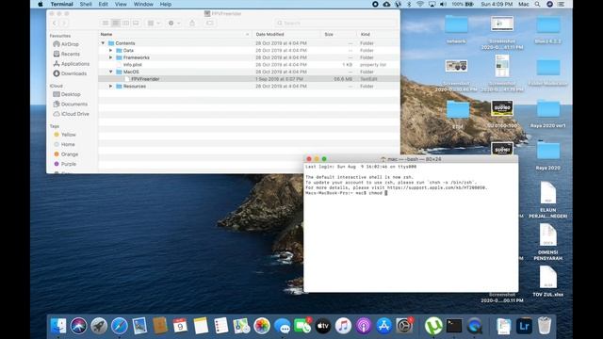Sort by Size column header
The image size is (603, 339).
coord(338,34)
